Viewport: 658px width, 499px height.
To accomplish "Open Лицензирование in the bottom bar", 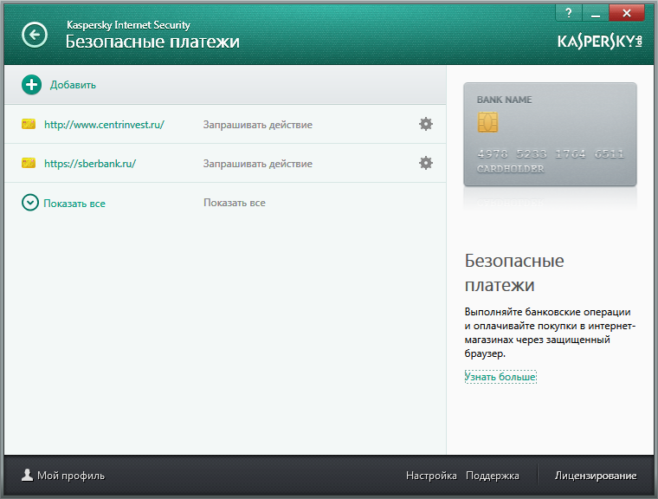I will pos(596,476).
